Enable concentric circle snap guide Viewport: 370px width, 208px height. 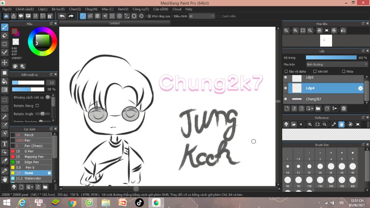(119, 16)
